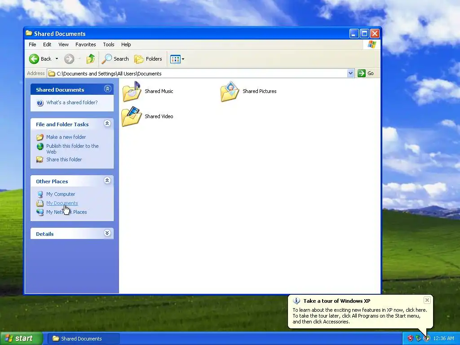The image size is (460, 345).
Task: Click the "Share this folder" link
Action: pos(64,159)
